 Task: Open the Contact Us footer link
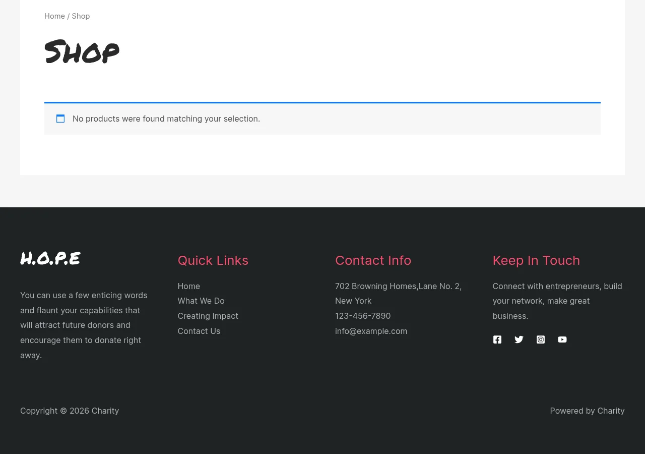click(199, 331)
